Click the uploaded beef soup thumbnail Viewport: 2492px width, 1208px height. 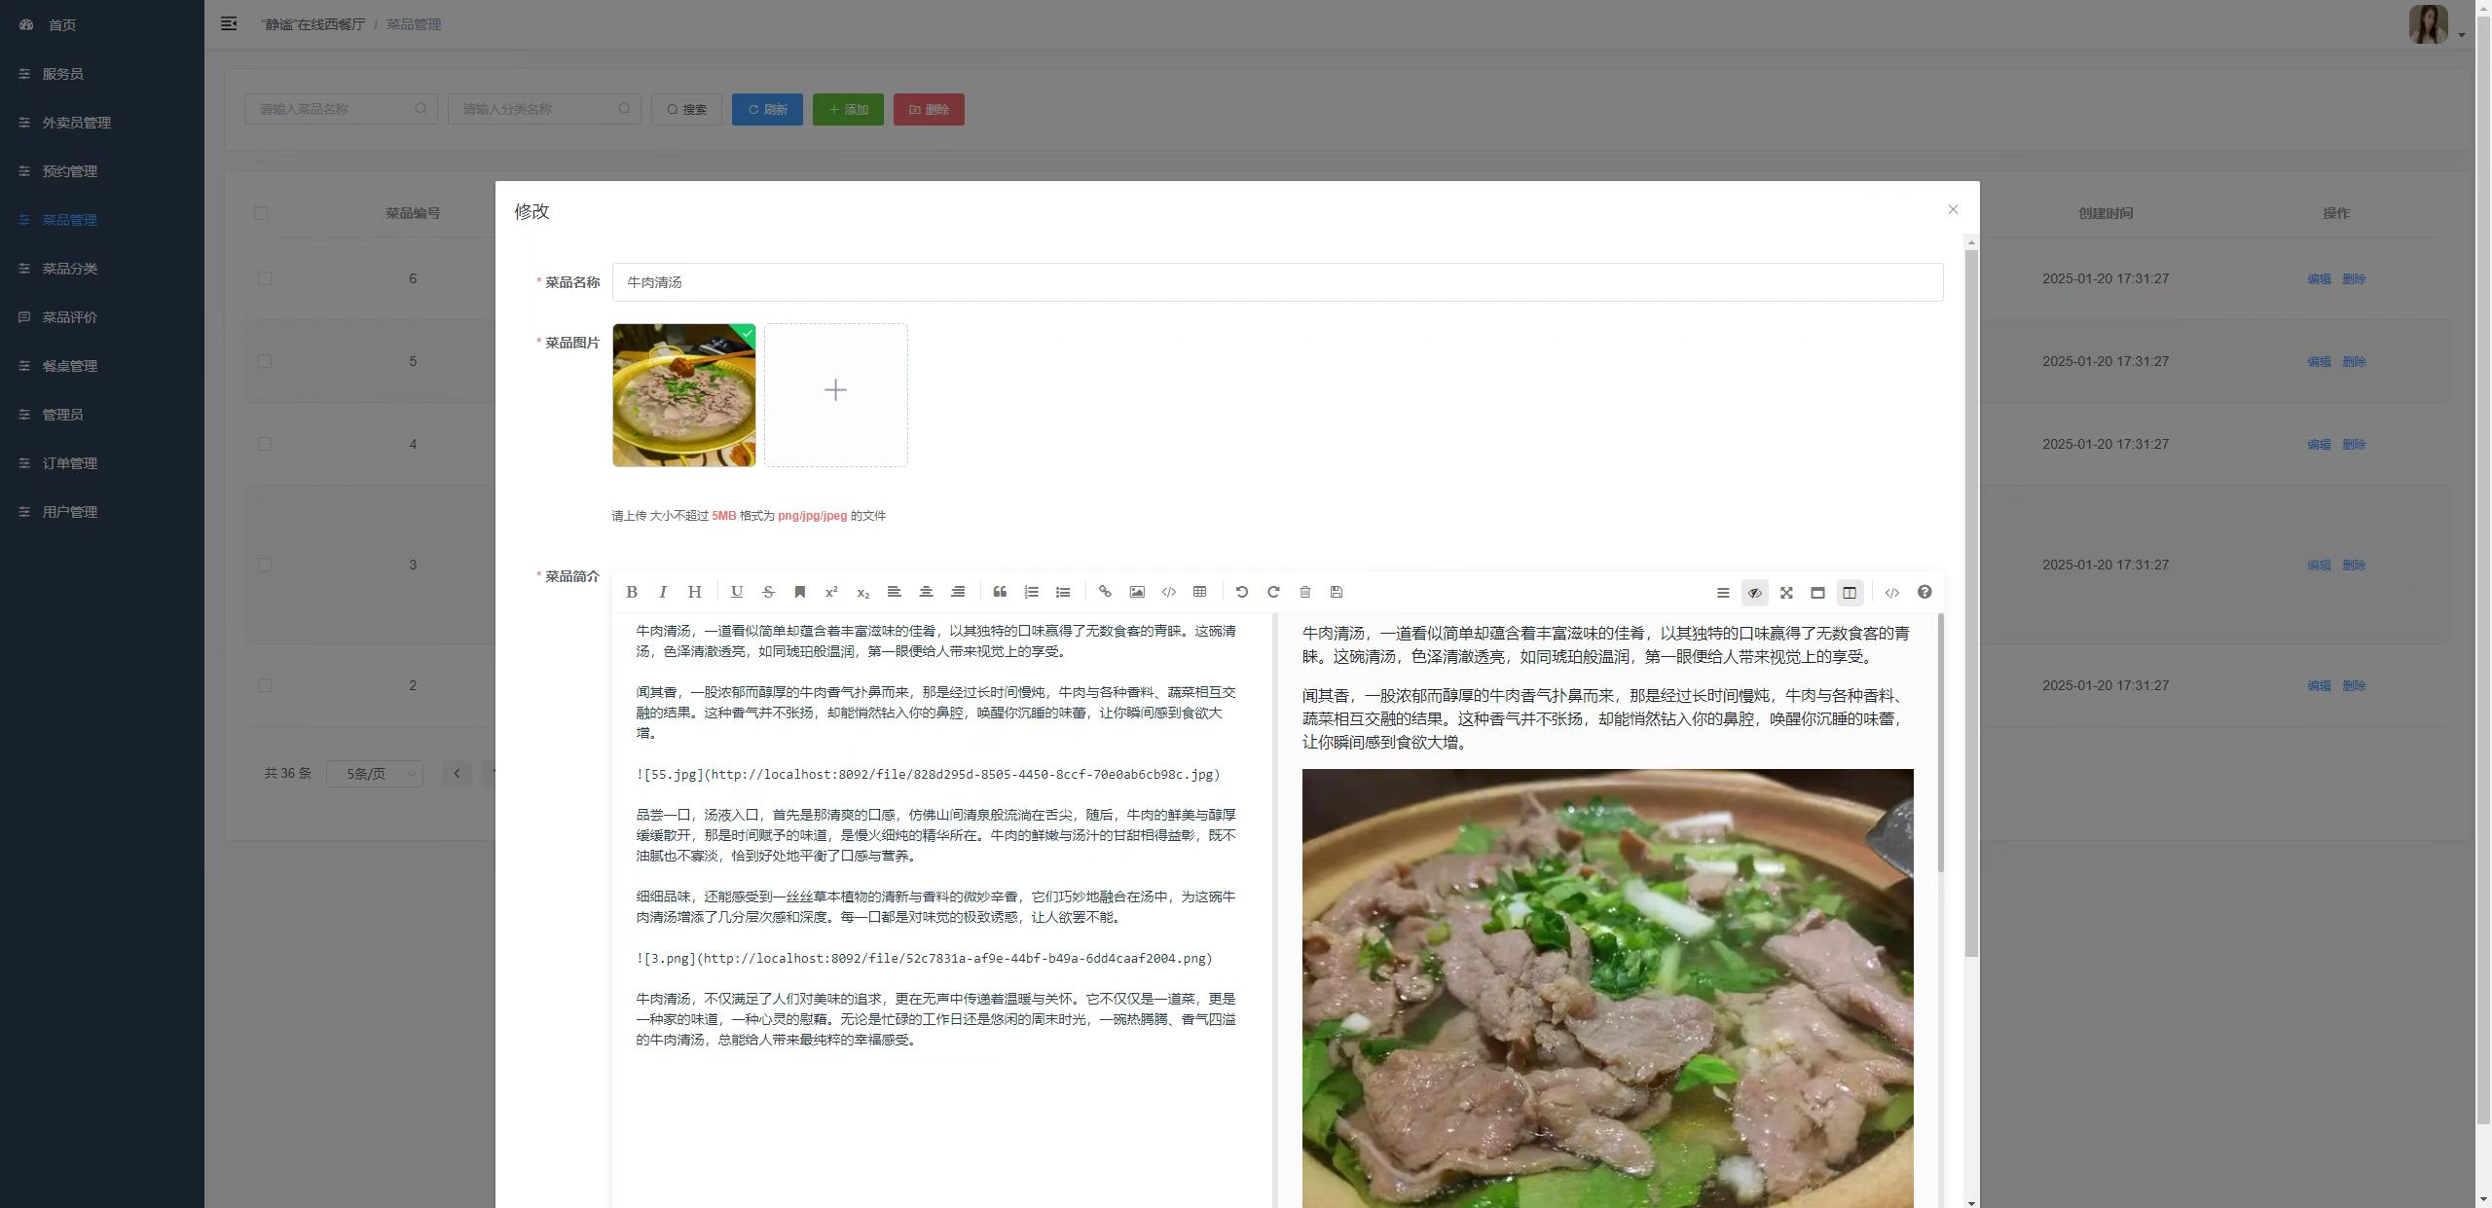point(684,395)
